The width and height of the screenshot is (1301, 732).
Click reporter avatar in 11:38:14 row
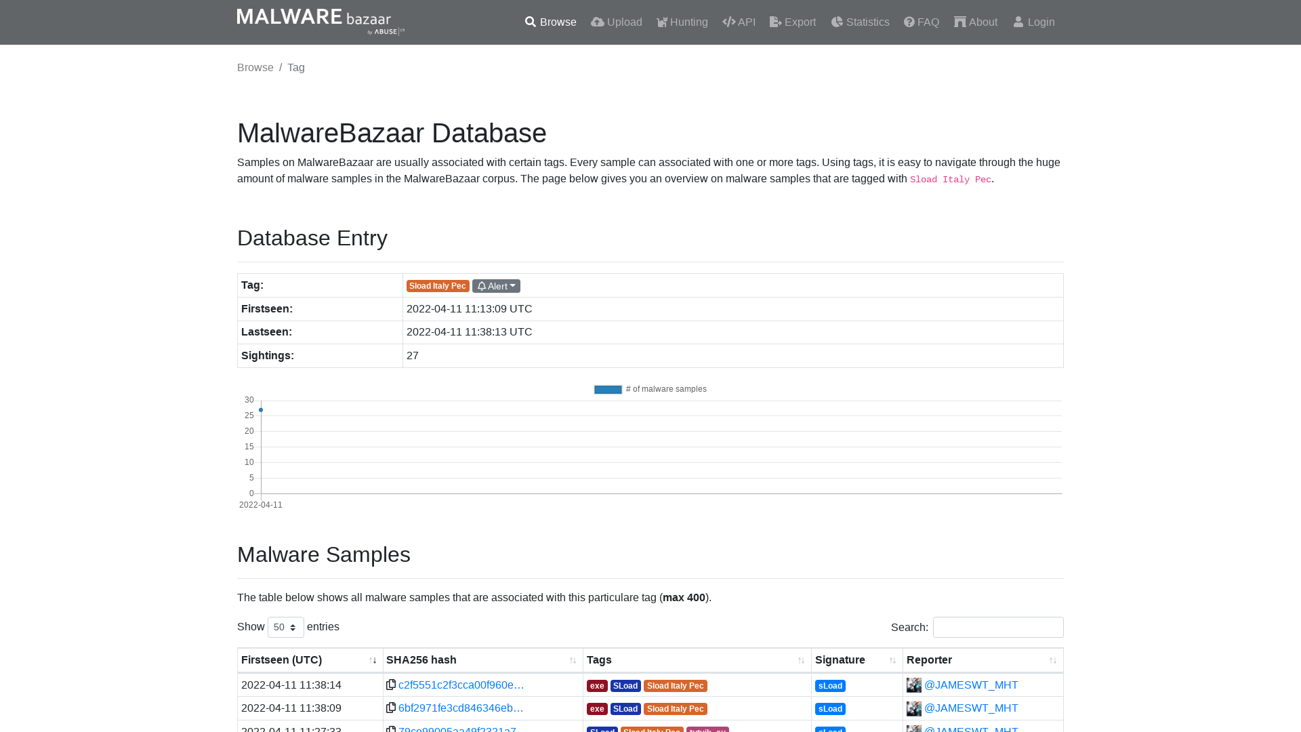coord(914,685)
